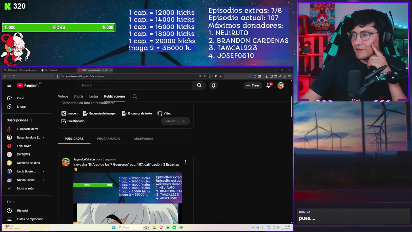The width and height of the screenshot is (412, 232).
Task: Expand the Tú section
Action: [11, 202]
